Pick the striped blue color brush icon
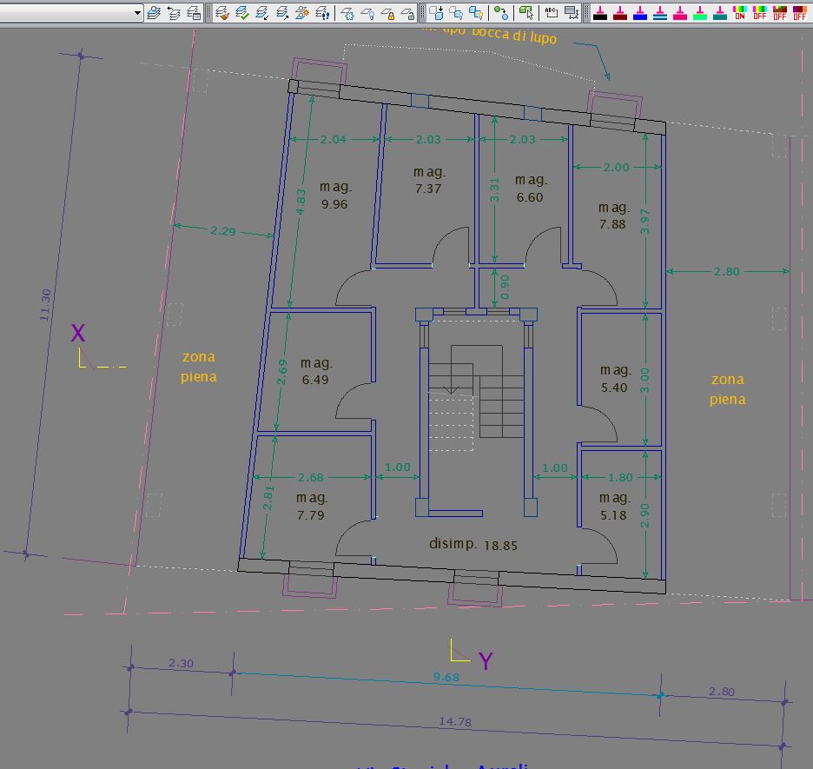Viewport: 813px width, 769px height. click(660, 13)
